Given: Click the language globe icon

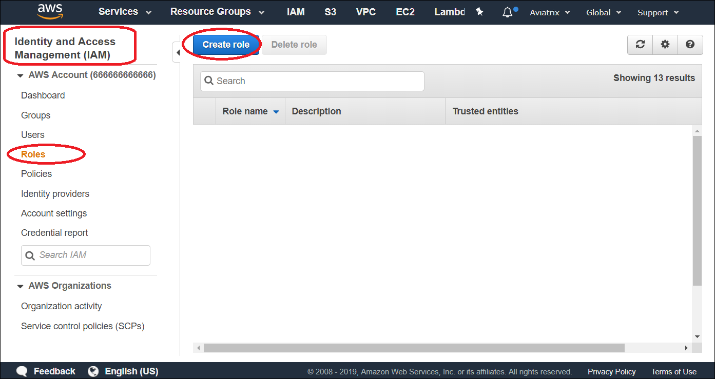Looking at the screenshot, I should (93, 371).
